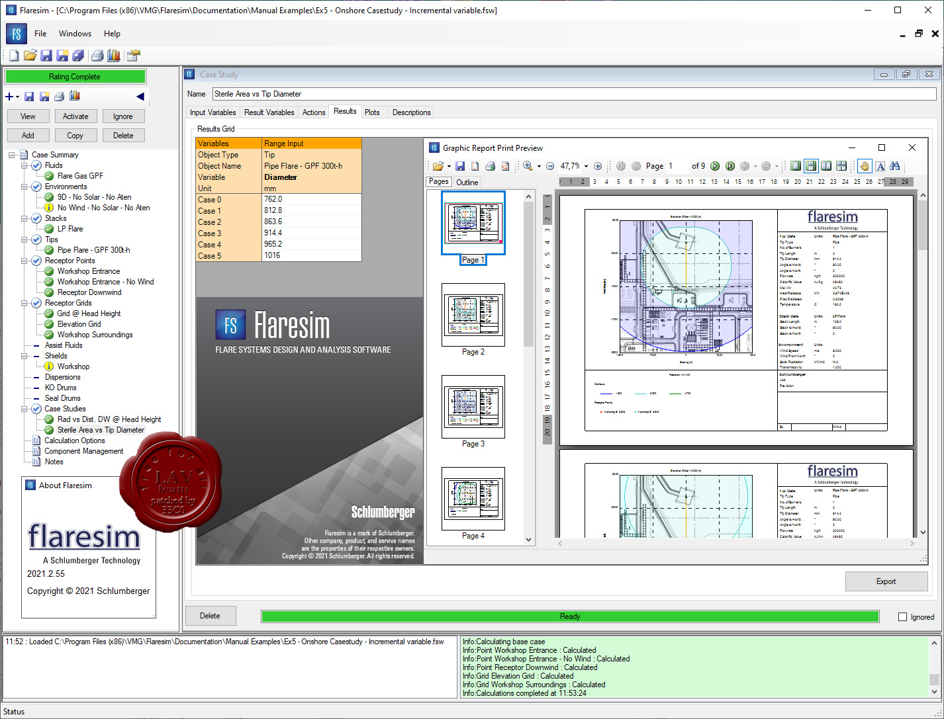This screenshot has width=944, height=719.
Task: Select the Page 2 thumbnail
Action: [x=473, y=315]
